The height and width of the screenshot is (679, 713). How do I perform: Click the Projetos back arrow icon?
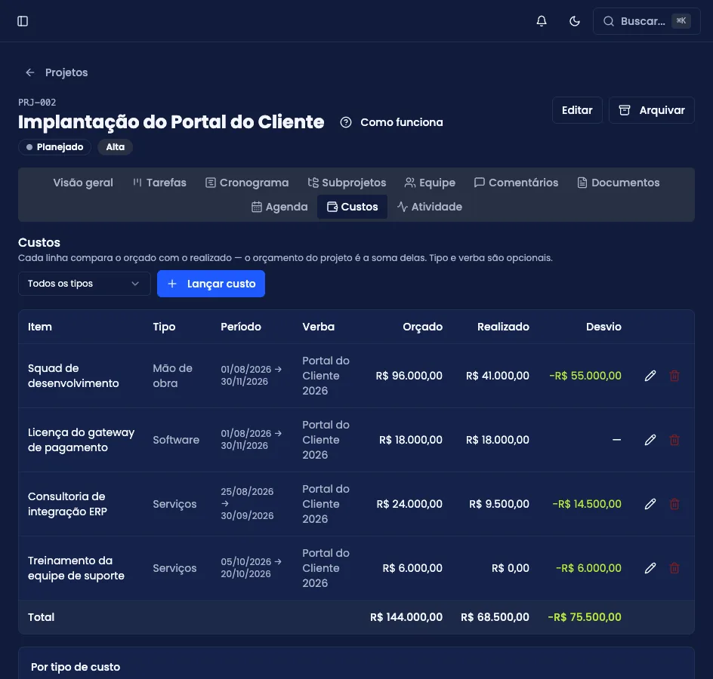pyautogui.click(x=30, y=72)
